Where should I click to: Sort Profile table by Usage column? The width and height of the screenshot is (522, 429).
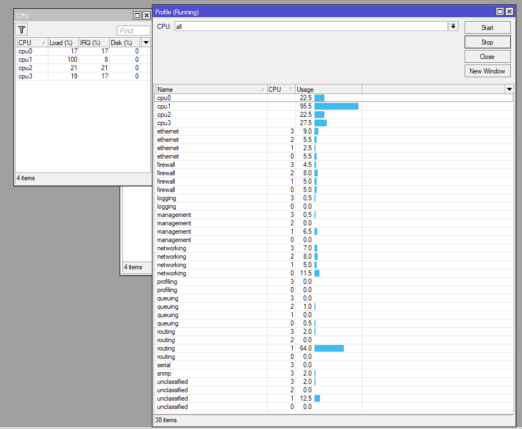(328, 89)
